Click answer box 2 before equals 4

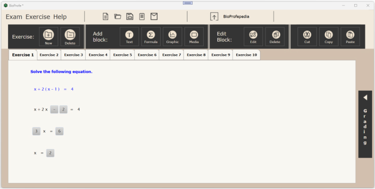tap(63, 109)
